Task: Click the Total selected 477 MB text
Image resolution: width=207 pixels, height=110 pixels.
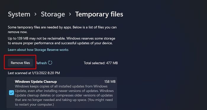Action: [101, 63]
